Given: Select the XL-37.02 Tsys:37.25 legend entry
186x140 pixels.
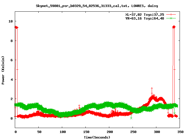Looking at the screenshot, I should tap(145, 15).
